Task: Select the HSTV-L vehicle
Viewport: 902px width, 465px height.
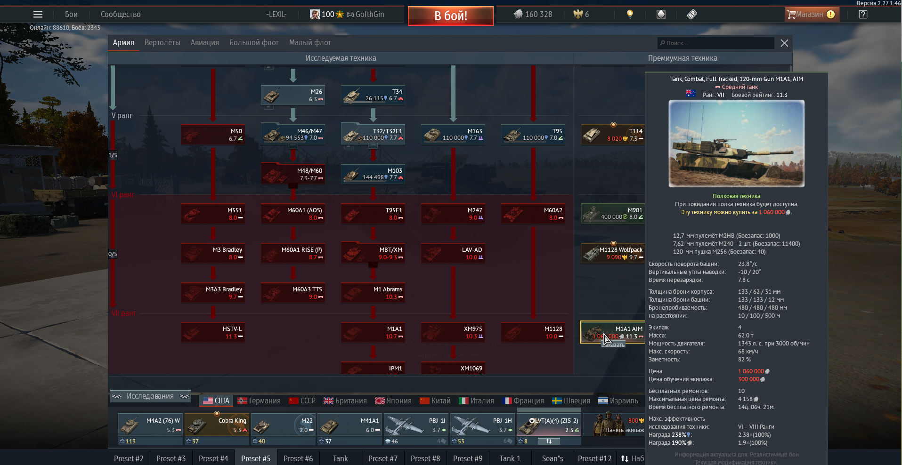Action: [x=213, y=332]
